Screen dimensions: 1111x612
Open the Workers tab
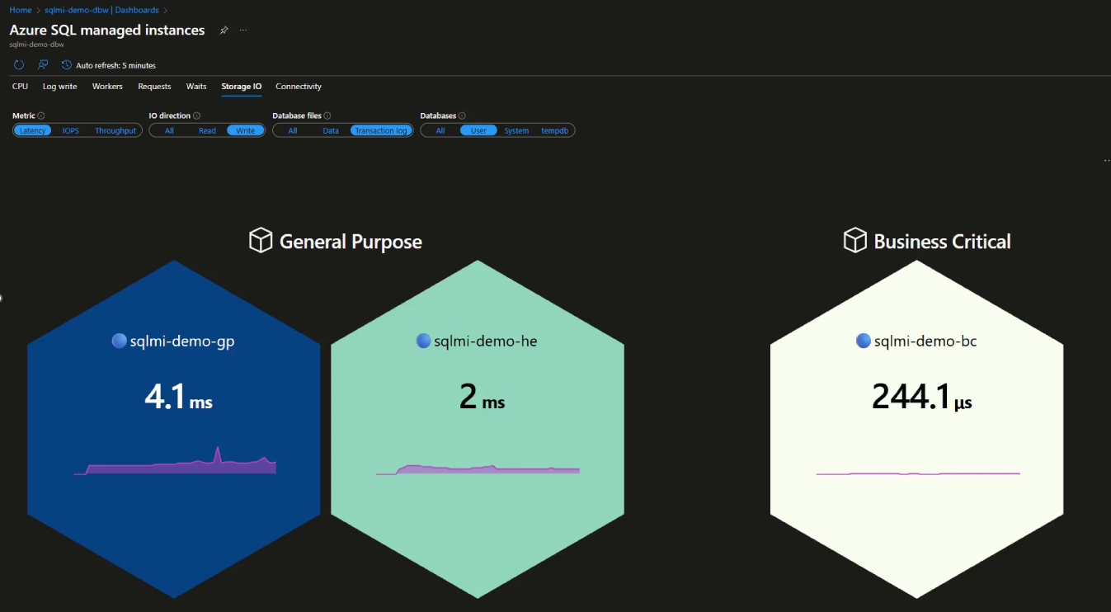point(107,87)
